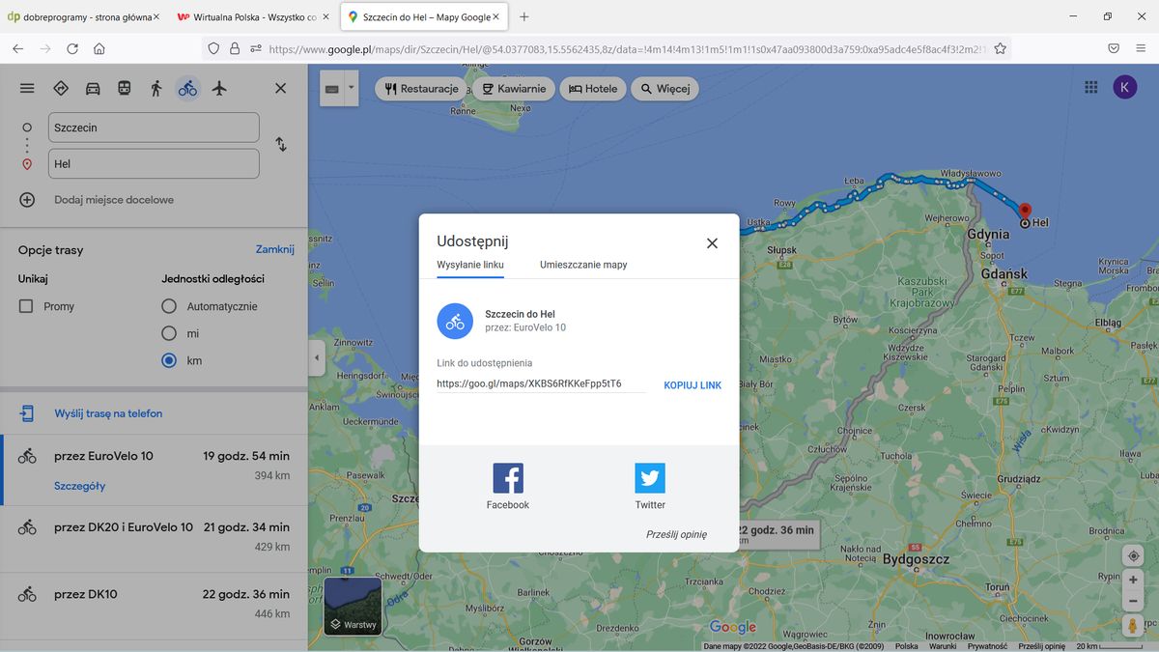Open Szczegóły for EuroVelo 10 route
This screenshot has height=652, width=1159.
80,485
